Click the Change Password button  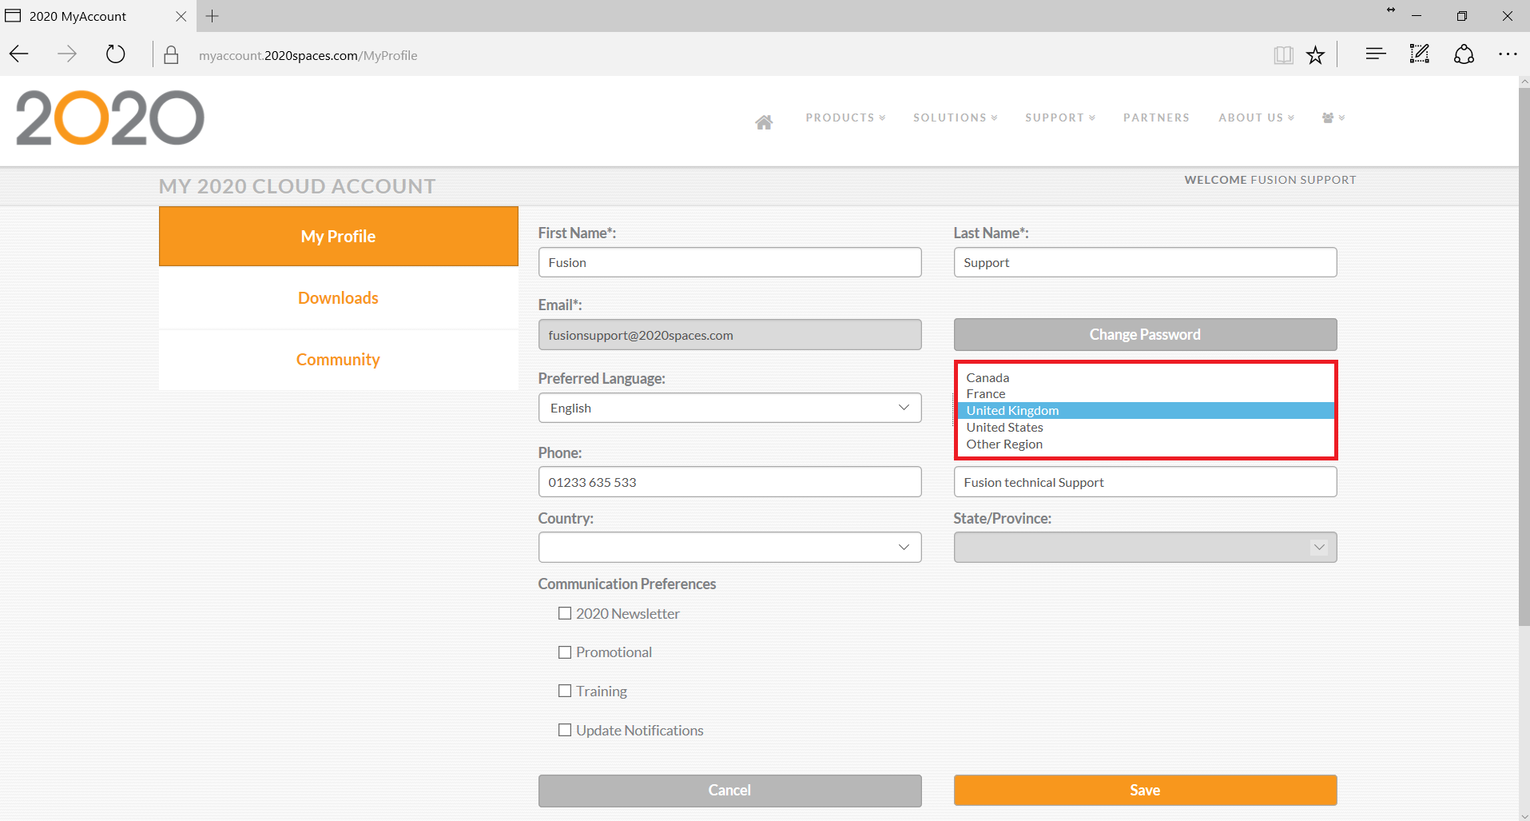tap(1145, 334)
